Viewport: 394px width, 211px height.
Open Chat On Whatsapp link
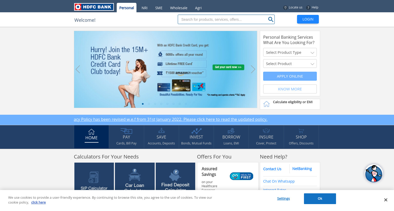279,181
